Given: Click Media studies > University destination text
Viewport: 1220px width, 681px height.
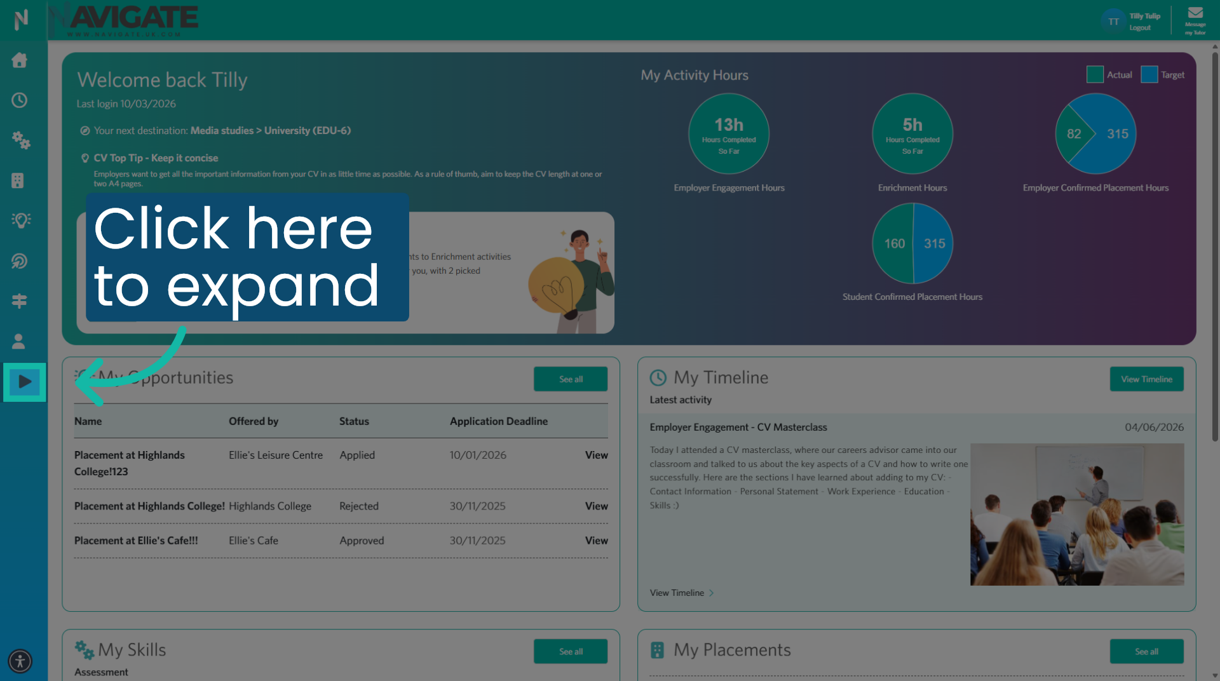Looking at the screenshot, I should 271,131.
